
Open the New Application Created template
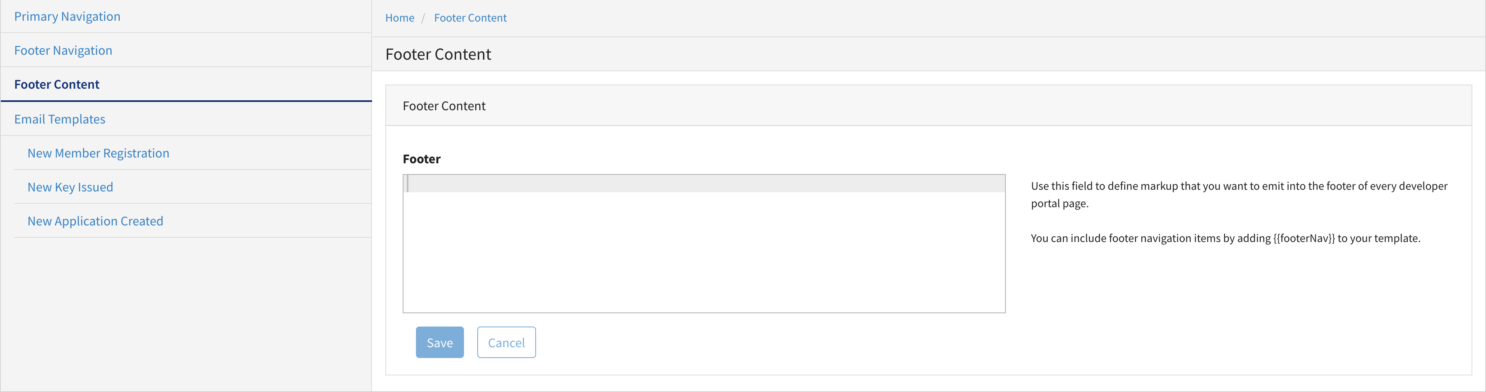94,220
